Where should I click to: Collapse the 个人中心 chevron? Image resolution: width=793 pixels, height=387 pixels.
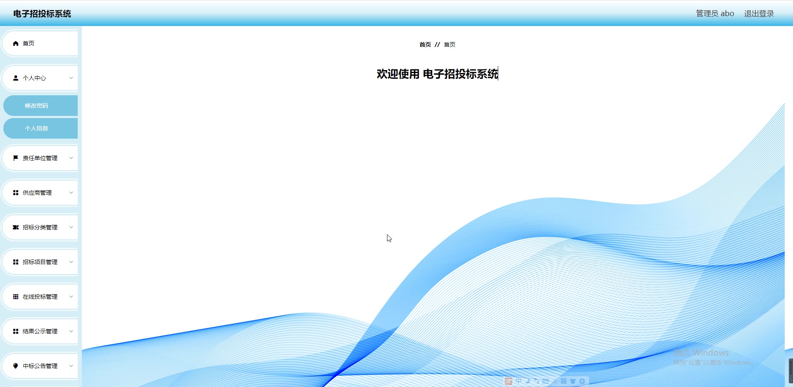tap(71, 78)
